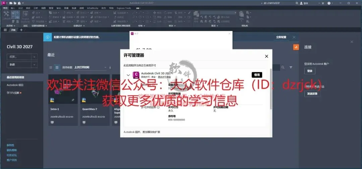Image resolution: width=362 pixels, height=169 pixels.
Task: Click the 借用 borrow license button
Action: click(x=257, y=75)
